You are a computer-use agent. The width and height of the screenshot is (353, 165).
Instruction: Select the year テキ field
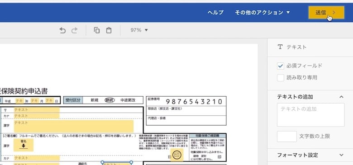click(19, 101)
